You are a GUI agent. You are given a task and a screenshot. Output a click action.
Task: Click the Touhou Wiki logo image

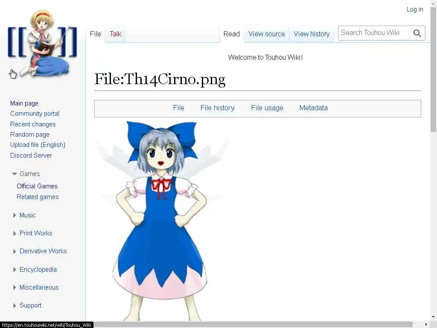(x=42, y=43)
